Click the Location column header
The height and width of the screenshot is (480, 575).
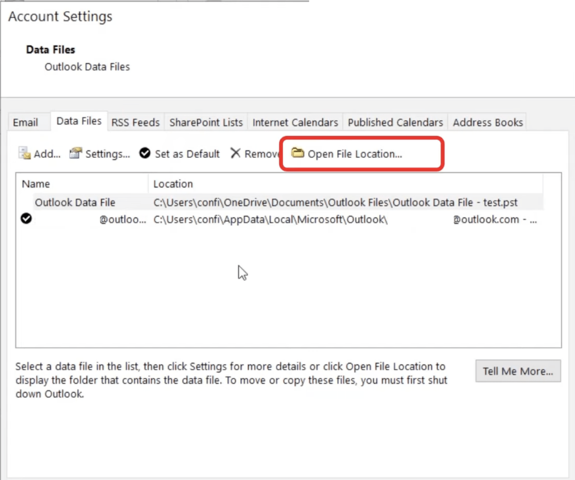(173, 183)
